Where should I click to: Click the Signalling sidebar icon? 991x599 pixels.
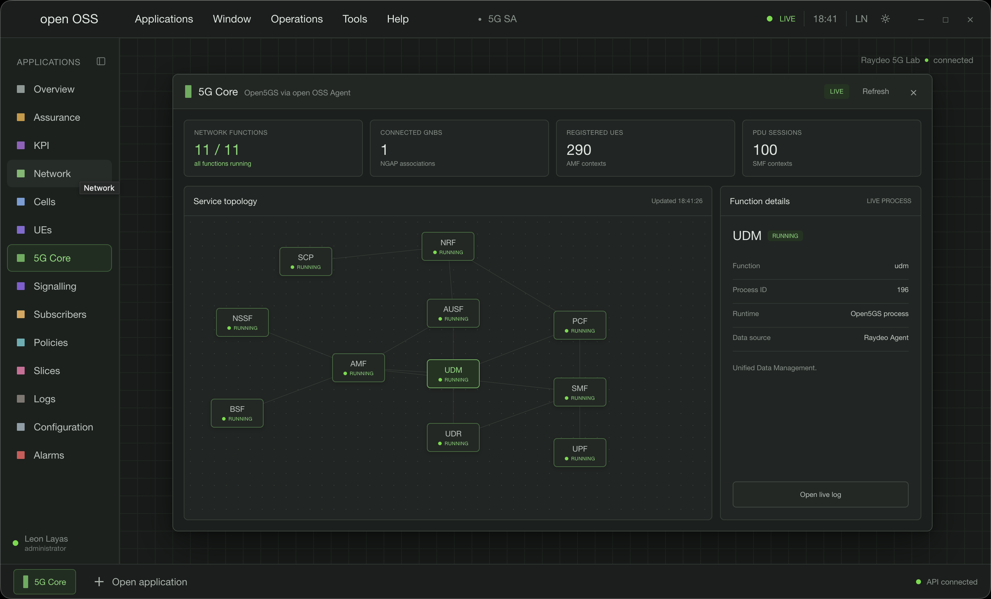click(21, 286)
